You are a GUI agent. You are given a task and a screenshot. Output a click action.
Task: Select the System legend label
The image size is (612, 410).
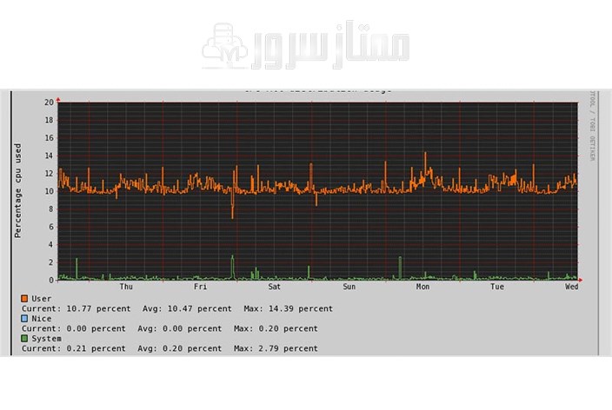(46, 338)
